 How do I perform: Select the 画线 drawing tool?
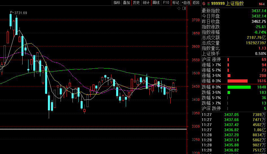[x=156, y=3]
